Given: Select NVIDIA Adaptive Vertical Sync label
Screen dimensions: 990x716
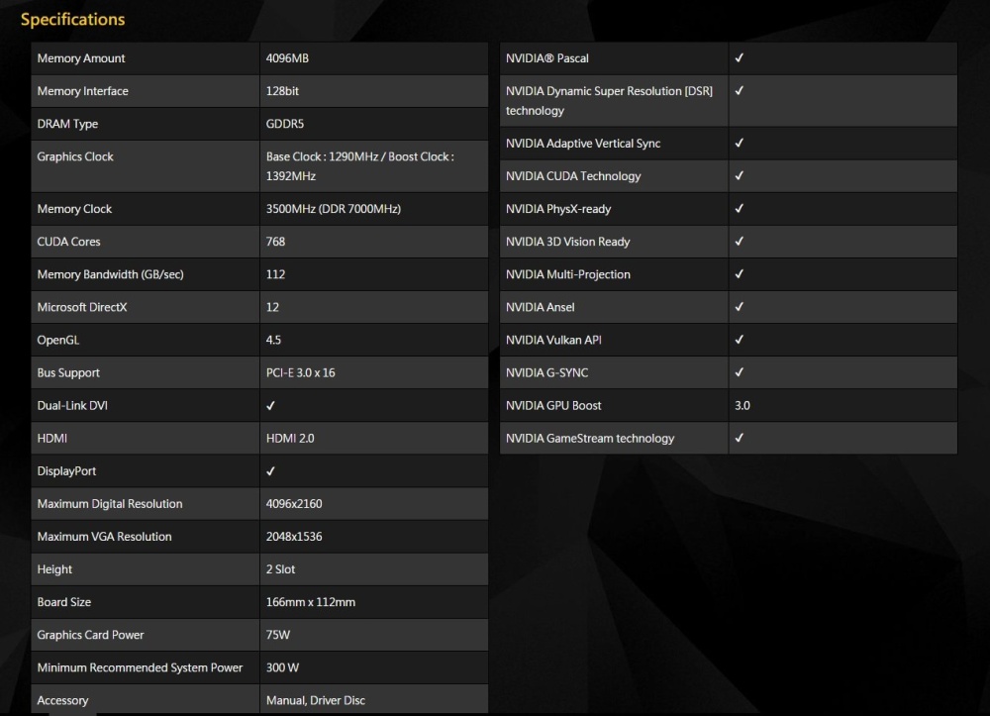Looking at the screenshot, I should [x=583, y=144].
